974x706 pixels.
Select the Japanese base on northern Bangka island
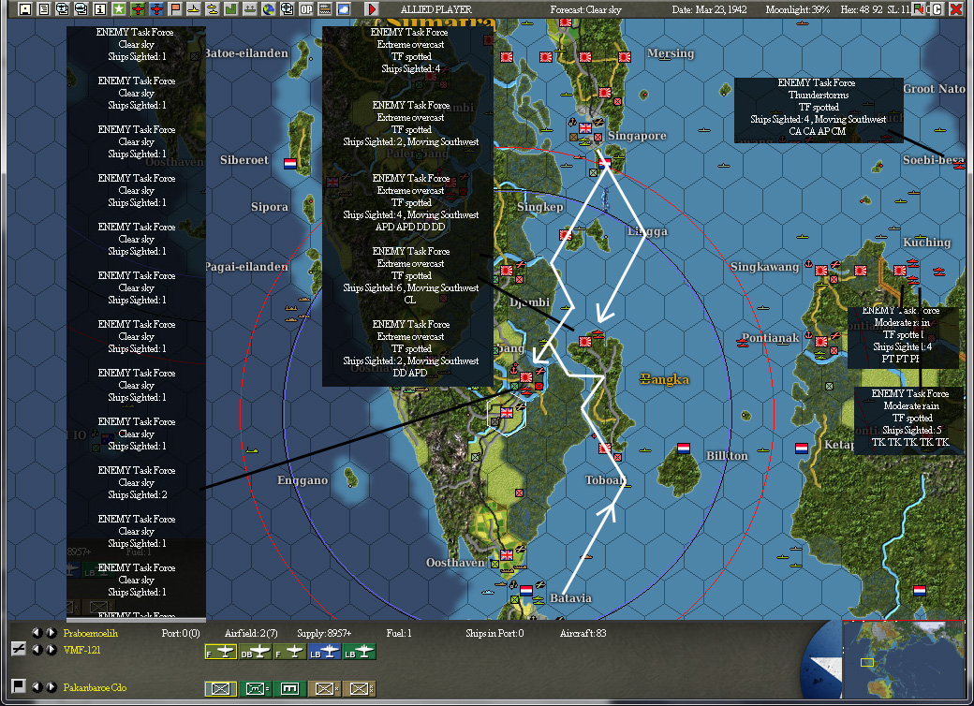coord(585,342)
